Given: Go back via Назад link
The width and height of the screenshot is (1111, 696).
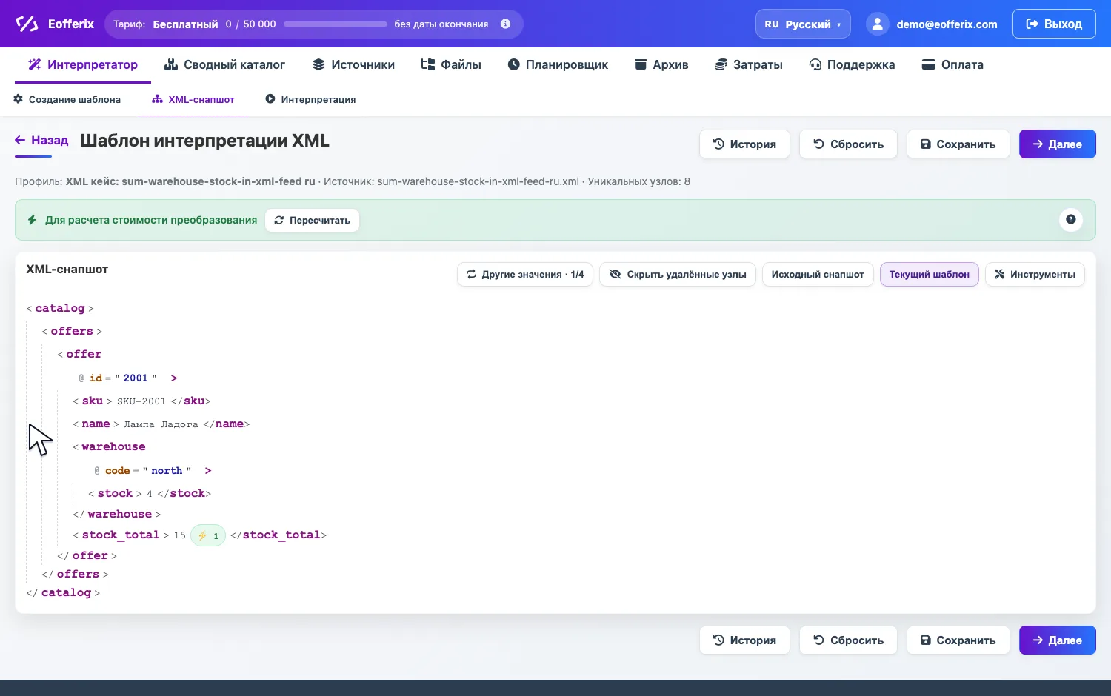Looking at the screenshot, I should [x=41, y=140].
